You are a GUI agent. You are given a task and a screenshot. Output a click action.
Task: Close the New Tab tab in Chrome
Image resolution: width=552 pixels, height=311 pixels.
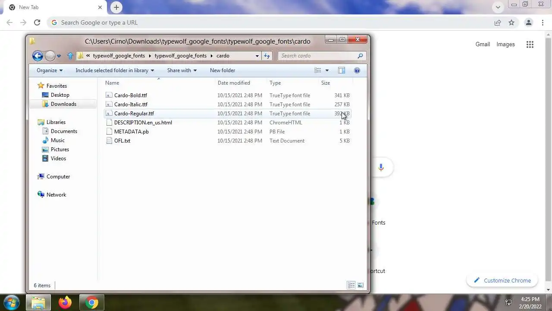coord(100,7)
